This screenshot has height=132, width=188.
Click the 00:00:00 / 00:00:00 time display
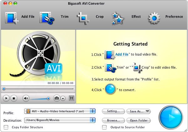pos(60,83)
